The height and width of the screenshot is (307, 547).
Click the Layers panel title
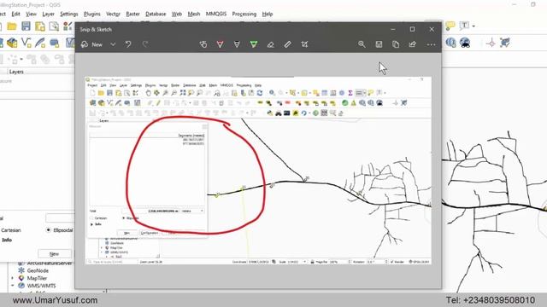pyautogui.click(x=16, y=72)
